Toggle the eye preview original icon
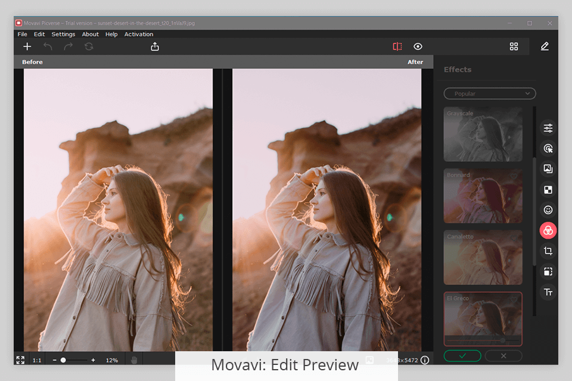The image size is (572, 381). click(418, 46)
